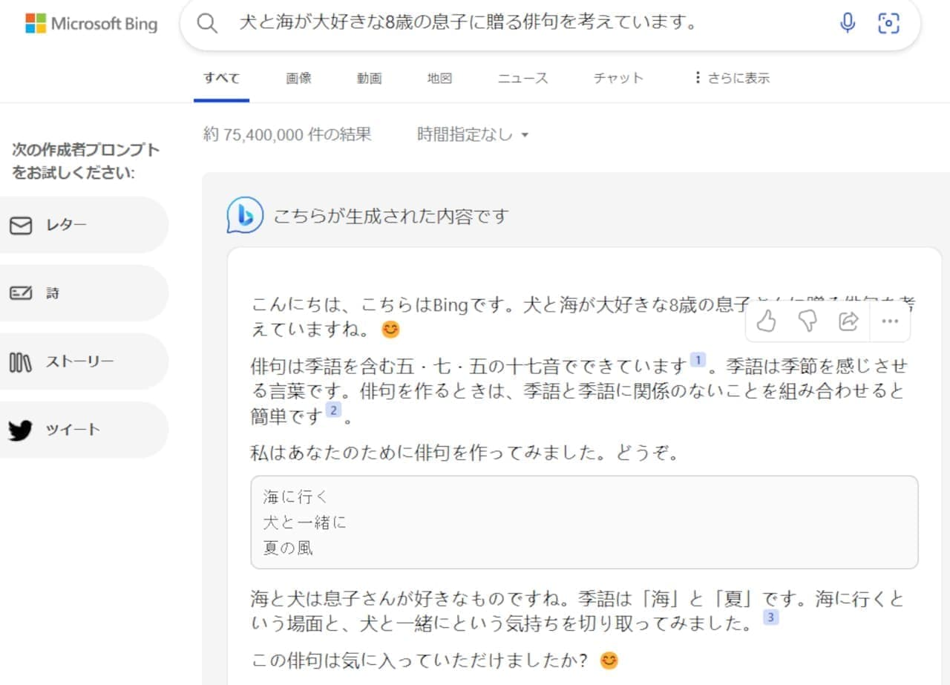Screen dimensions: 950x685
Task: Click the thumbs down dislike icon
Action: (807, 321)
